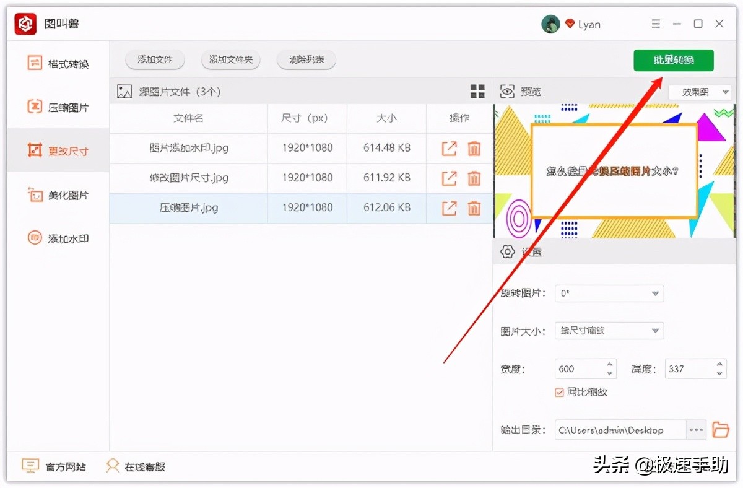
Task: Open the 官方网站 link
Action: [54, 466]
